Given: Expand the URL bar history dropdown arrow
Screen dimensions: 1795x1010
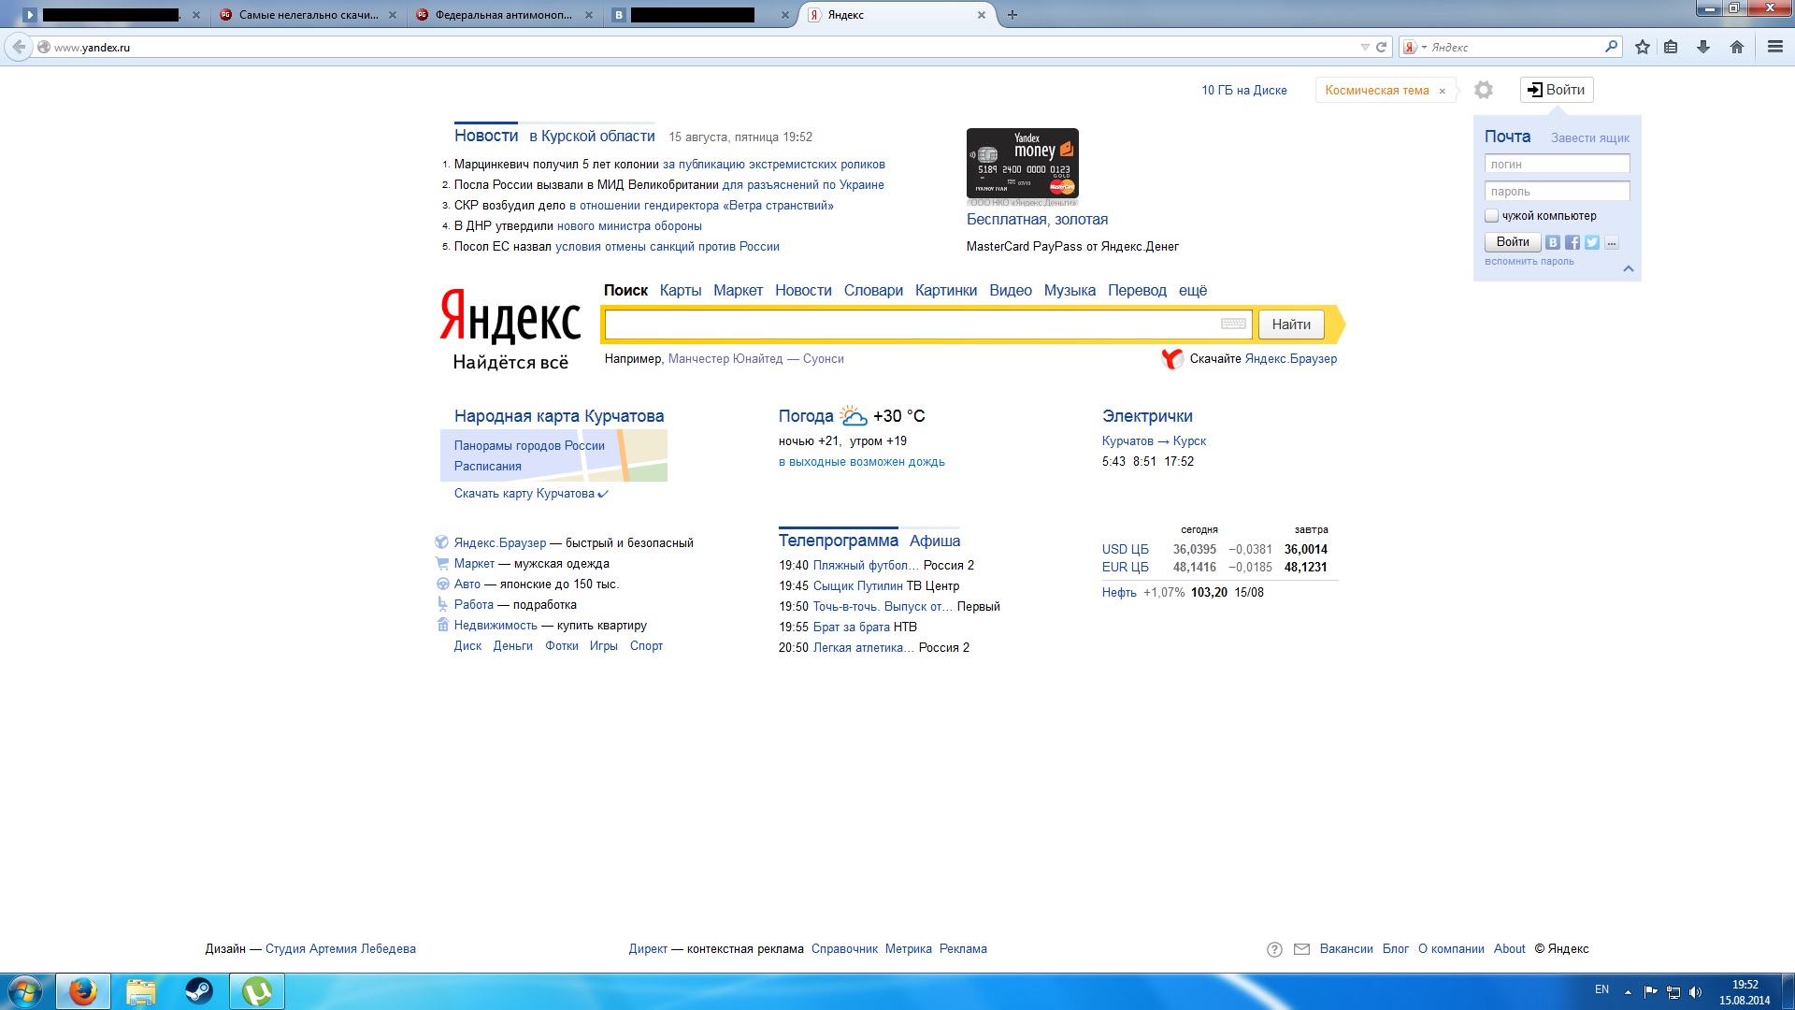Looking at the screenshot, I should coord(1365,47).
